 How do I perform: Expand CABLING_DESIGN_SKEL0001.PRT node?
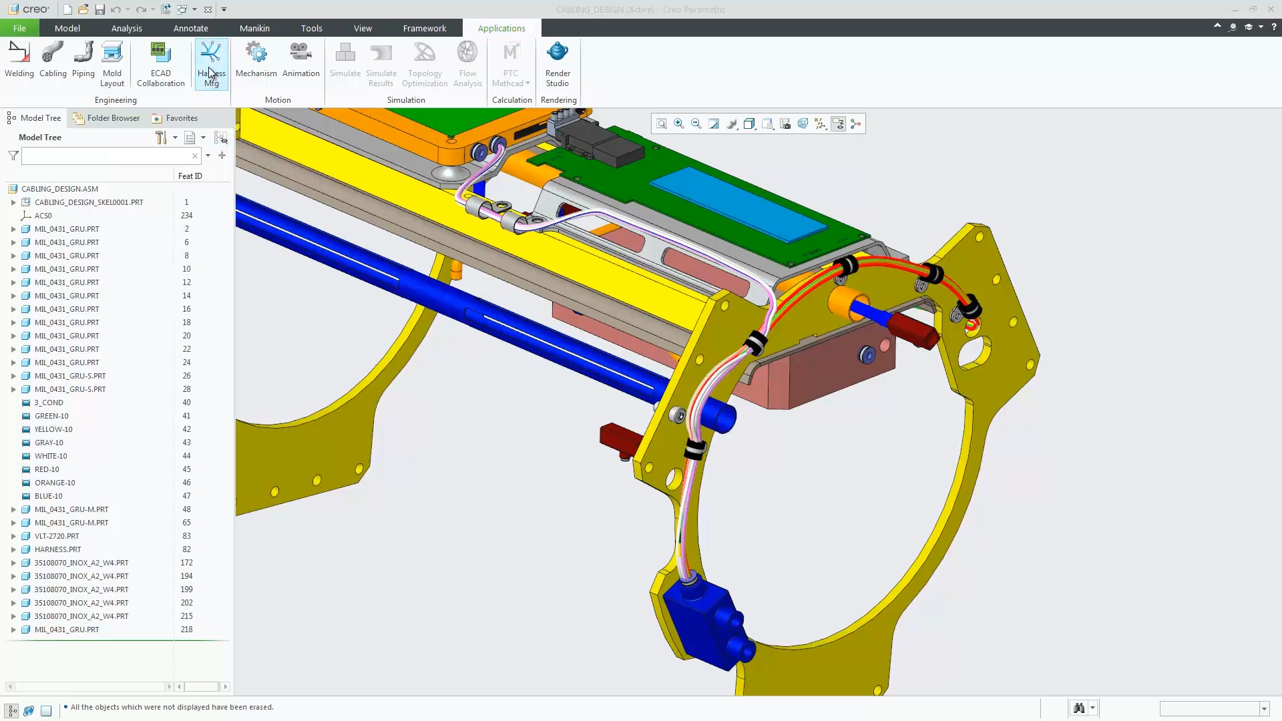[13, 202]
